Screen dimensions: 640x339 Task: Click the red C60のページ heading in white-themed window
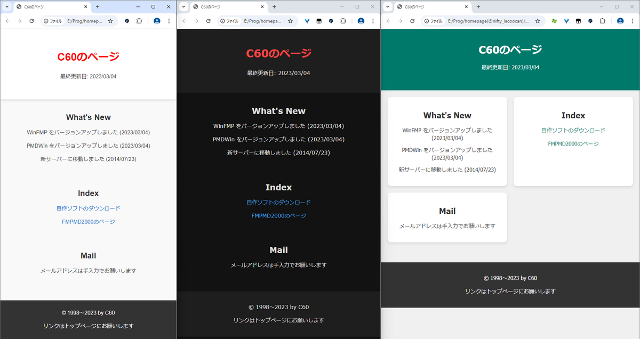pyautogui.click(x=88, y=57)
